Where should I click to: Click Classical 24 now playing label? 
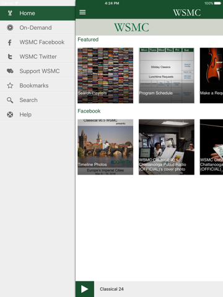pos(111,289)
